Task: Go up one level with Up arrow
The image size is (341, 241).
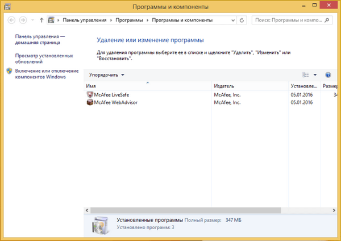Action: [x=41, y=20]
